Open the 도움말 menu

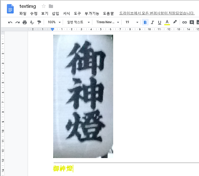pyautogui.click(x=108, y=13)
